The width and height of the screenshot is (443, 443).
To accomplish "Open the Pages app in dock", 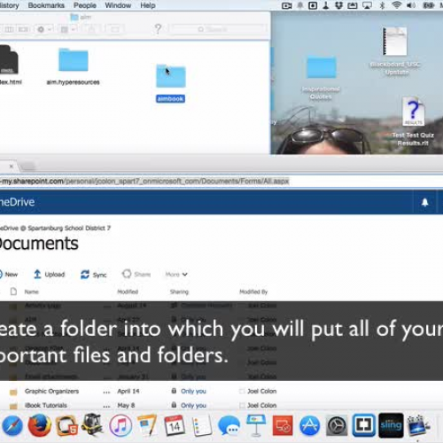I will pyautogui.click(x=147, y=425).
